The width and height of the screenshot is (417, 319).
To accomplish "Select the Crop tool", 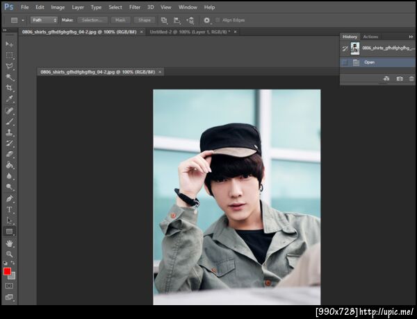I will (9, 88).
